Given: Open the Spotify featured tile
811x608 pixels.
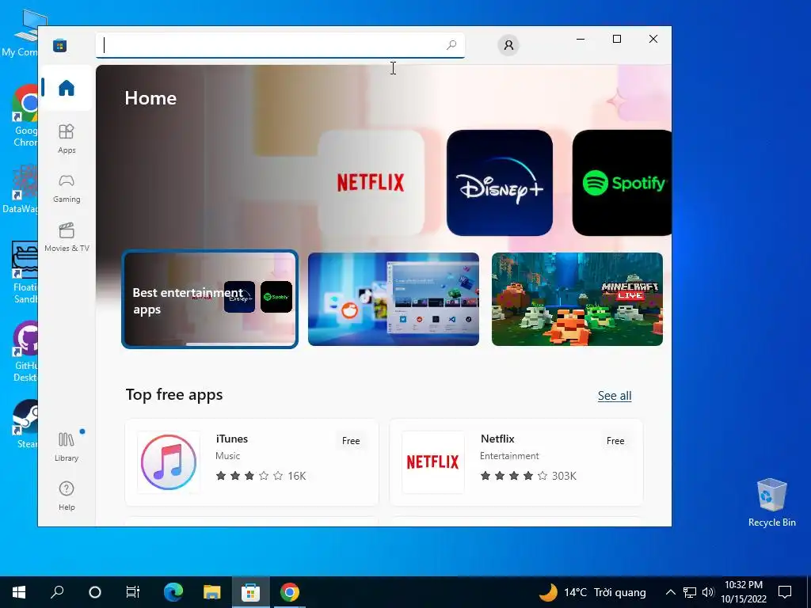Looking at the screenshot, I should tap(623, 183).
